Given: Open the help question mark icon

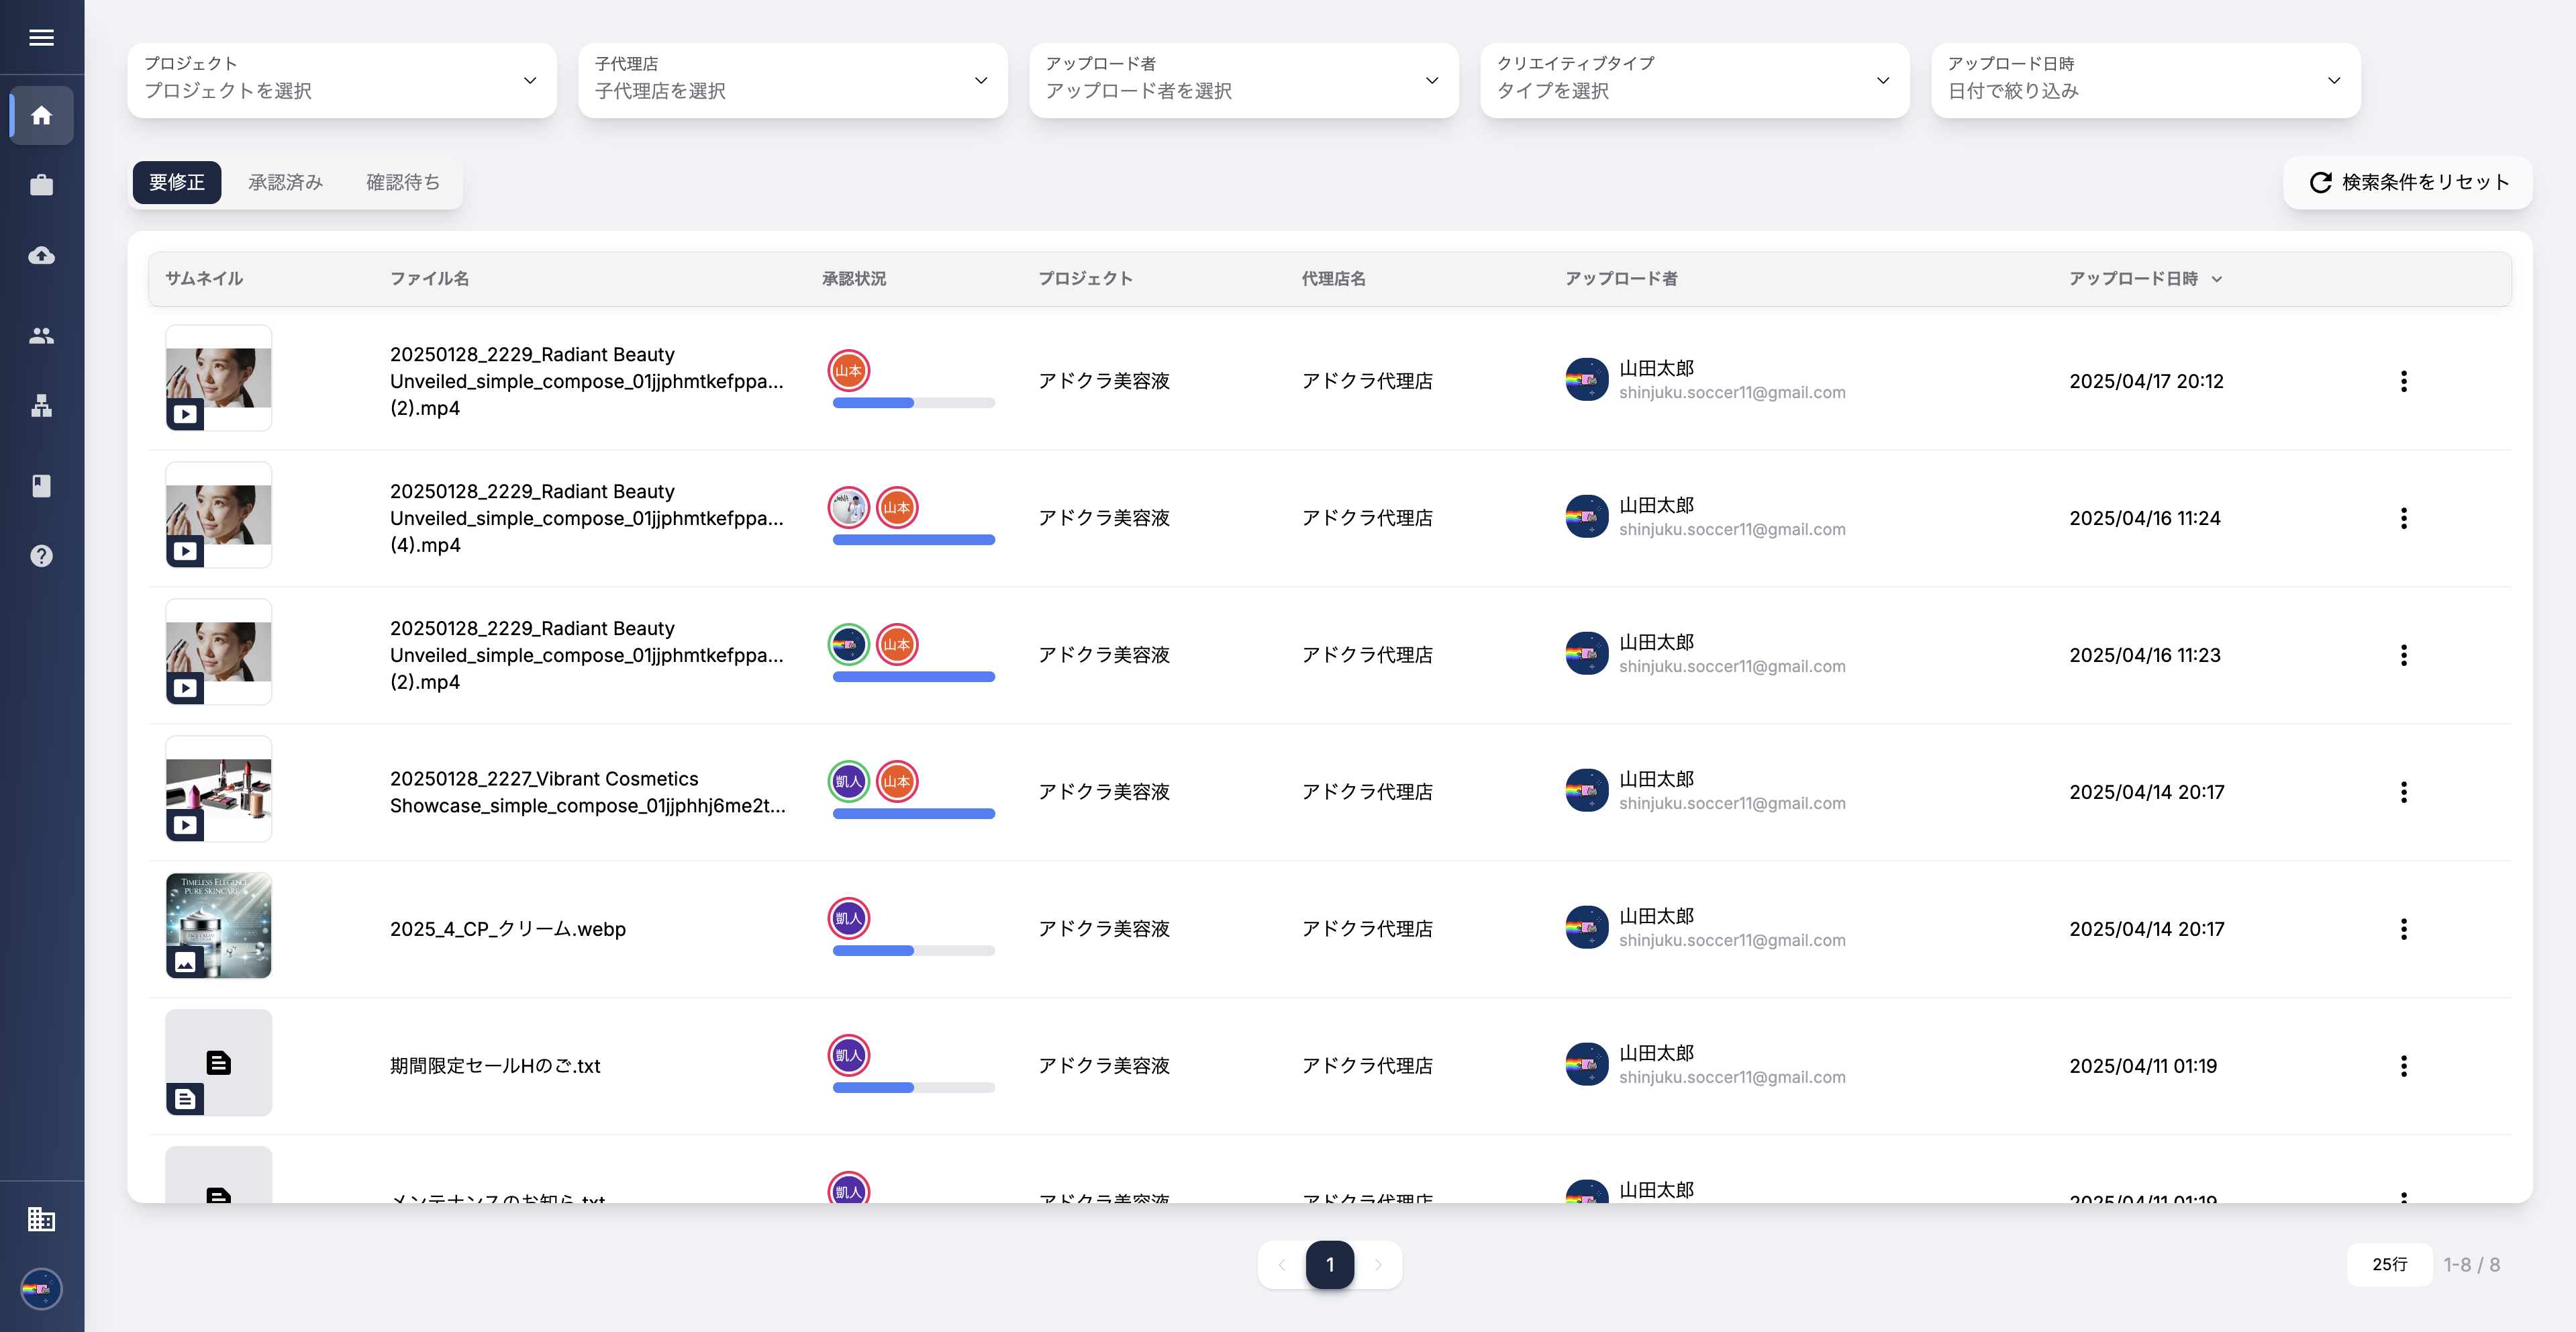Looking at the screenshot, I should [x=41, y=556].
